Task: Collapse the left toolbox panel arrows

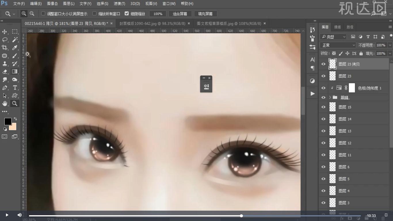Action: 2,21
